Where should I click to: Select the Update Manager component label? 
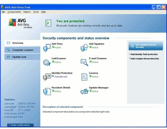99,87
